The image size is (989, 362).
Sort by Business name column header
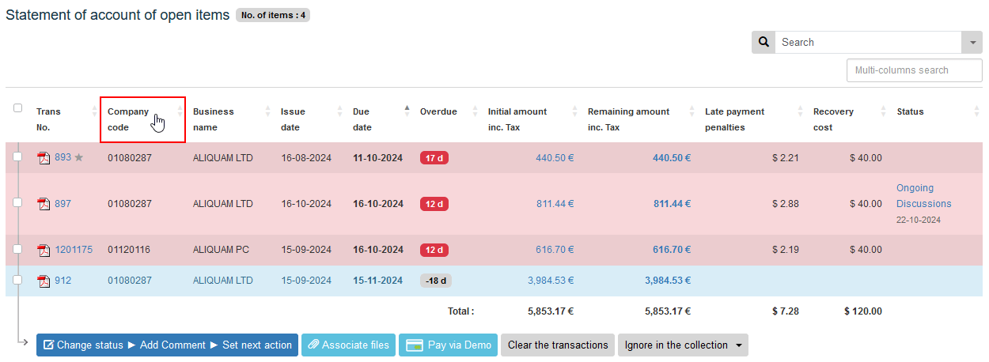(214, 119)
